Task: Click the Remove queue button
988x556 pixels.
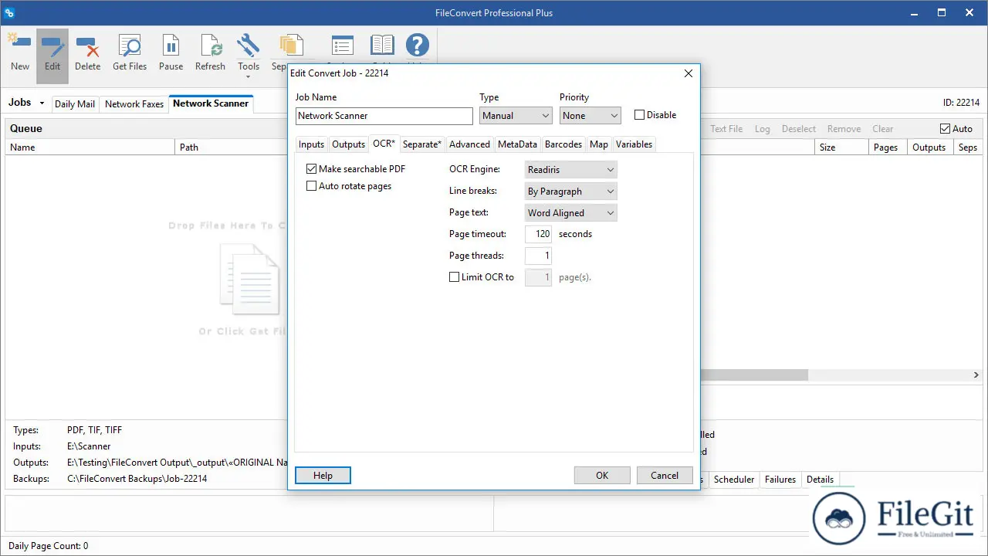Action: (844, 129)
